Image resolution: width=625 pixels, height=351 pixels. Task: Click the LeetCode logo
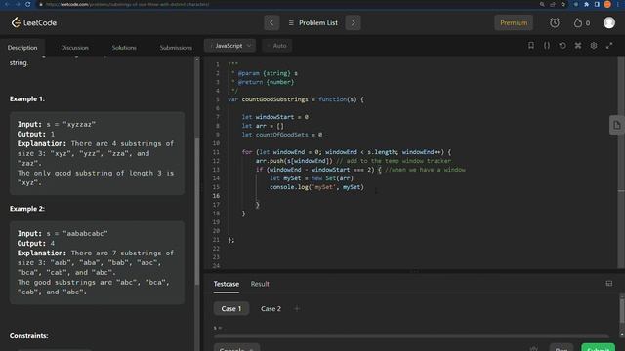34,22
